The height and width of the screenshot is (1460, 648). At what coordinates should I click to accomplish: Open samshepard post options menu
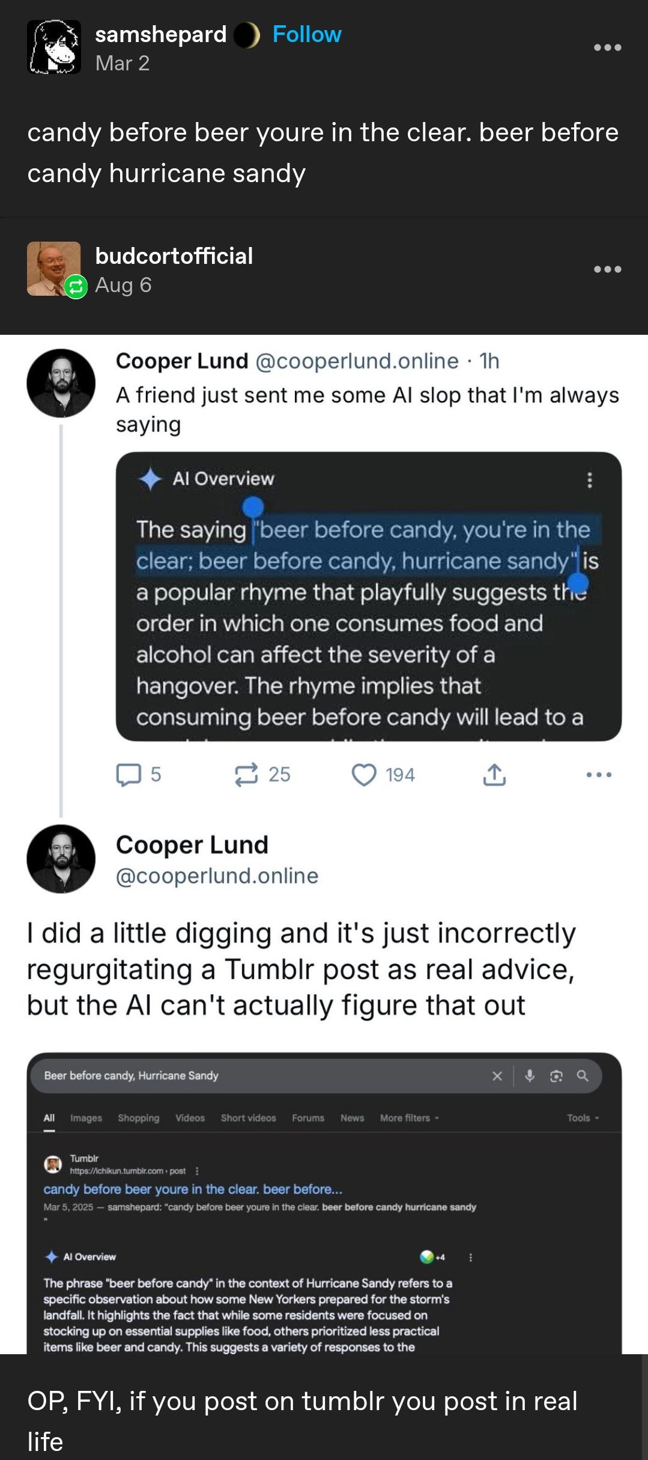tap(607, 47)
